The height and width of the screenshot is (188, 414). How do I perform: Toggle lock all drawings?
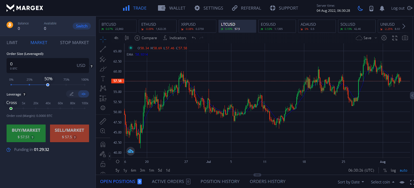click(103, 164)
